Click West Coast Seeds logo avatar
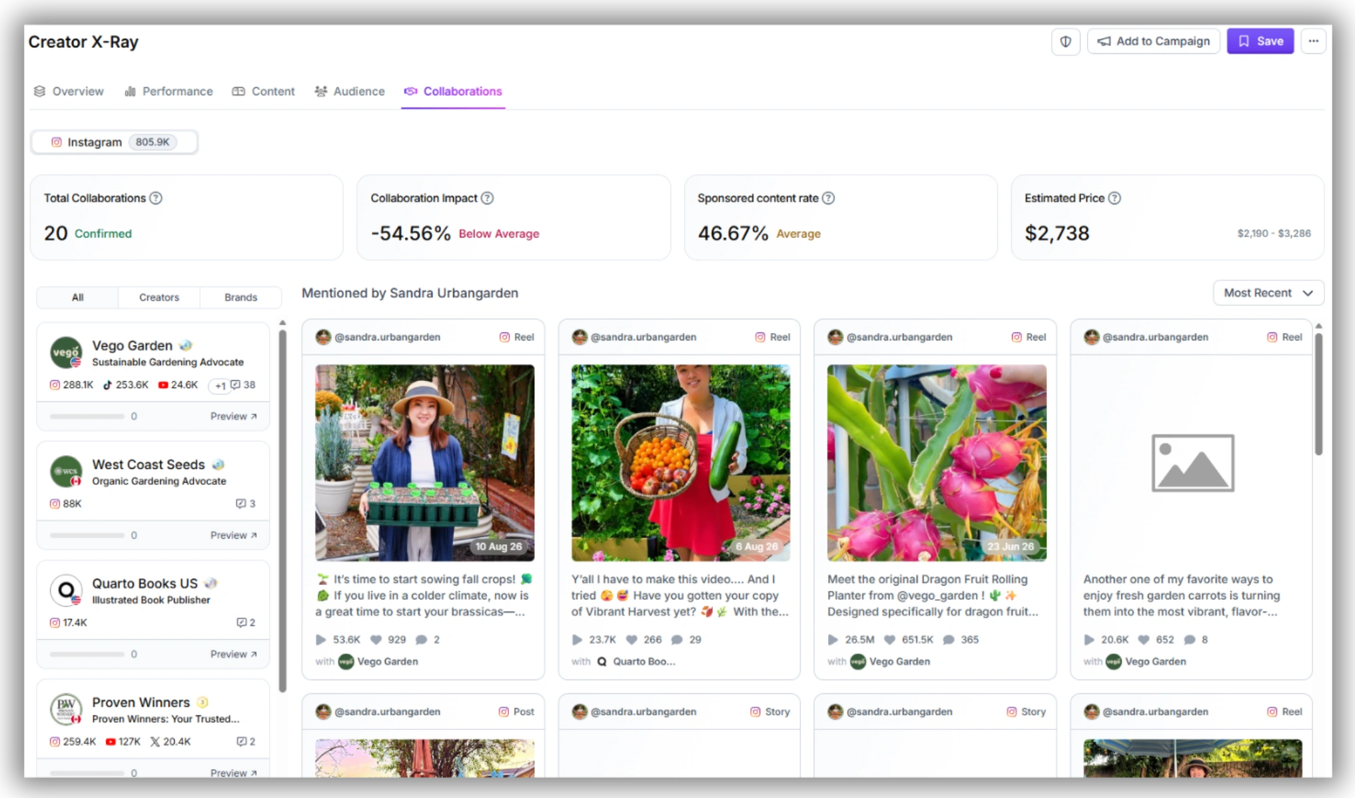The image size is (1355, 798). (66, 472)
